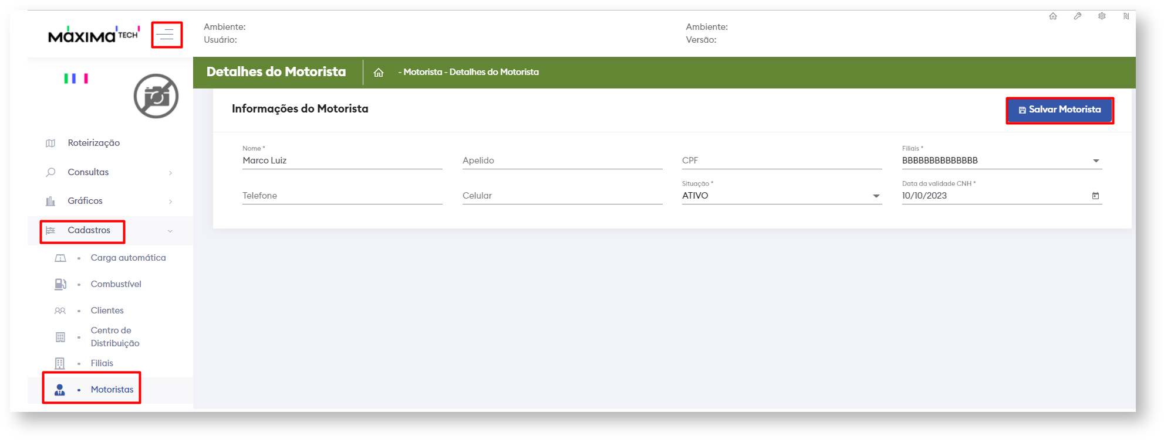1164x440 pixels.
Task: Click the Roteirização map icon
Action: [x=50, y=144]
